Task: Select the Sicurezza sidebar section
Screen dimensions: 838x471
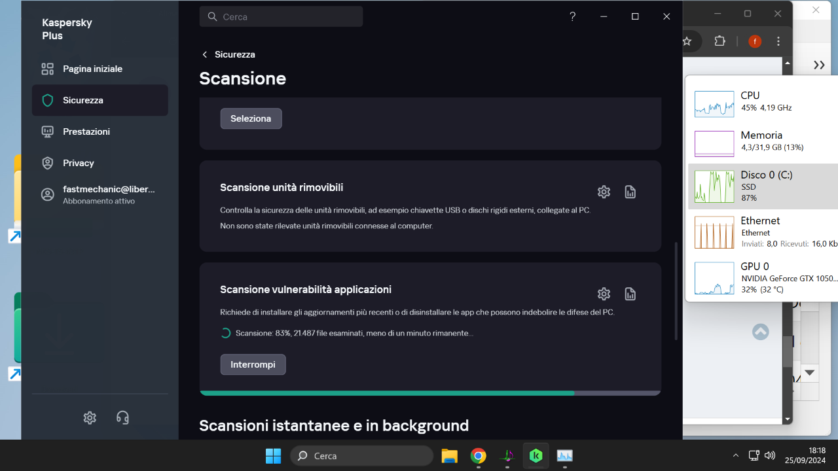Action: pos(100,100)
